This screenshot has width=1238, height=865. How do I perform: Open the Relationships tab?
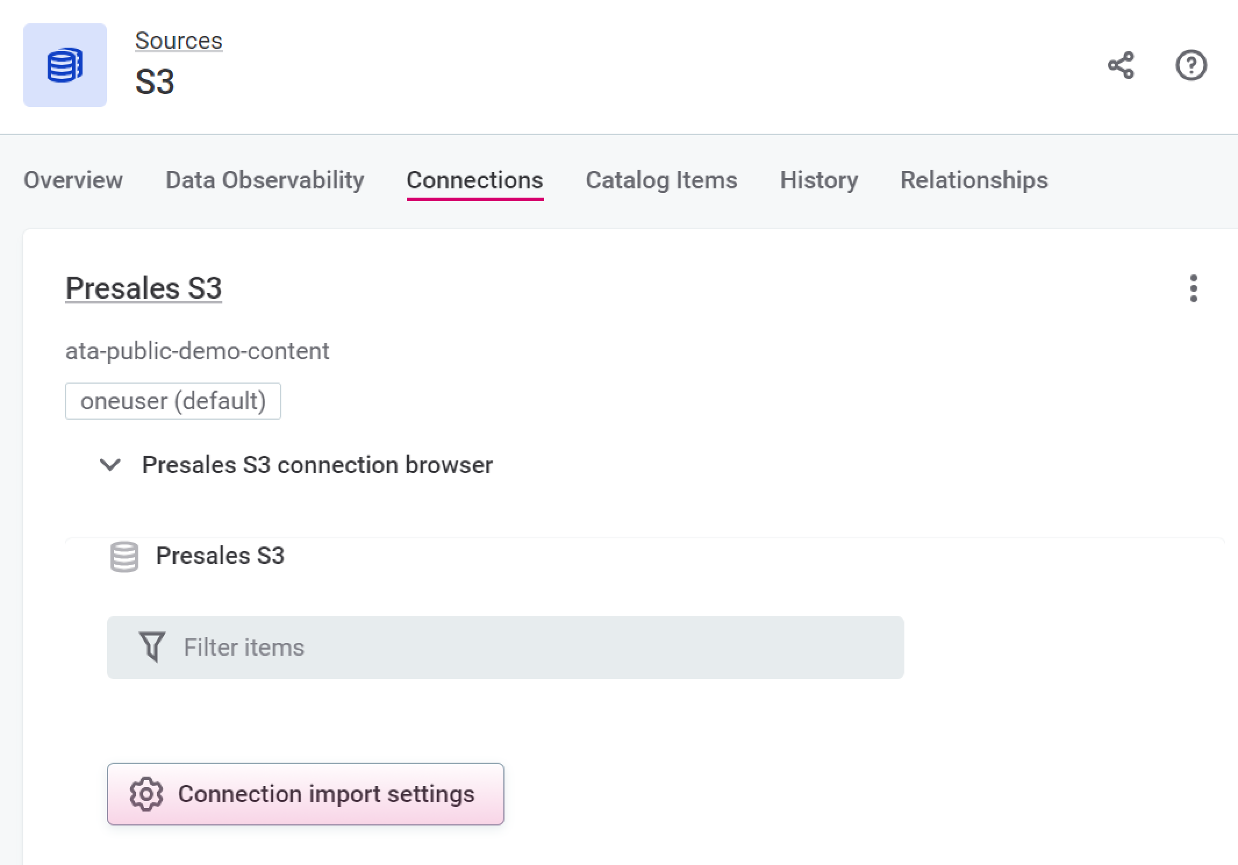(974, 180)
